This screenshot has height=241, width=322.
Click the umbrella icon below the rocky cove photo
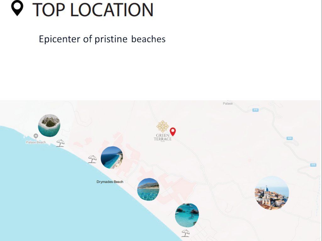coord(186,233)
